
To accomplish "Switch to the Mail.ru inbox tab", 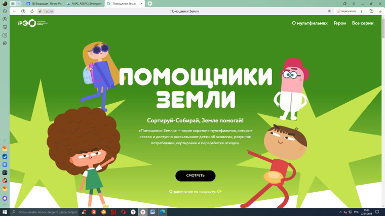I will tap(44, 4).
